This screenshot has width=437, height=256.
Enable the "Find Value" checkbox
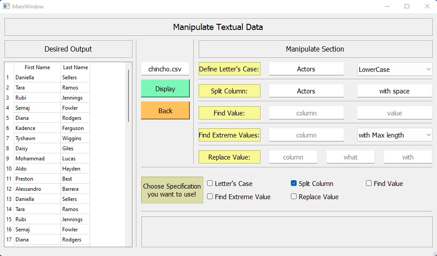369,183
